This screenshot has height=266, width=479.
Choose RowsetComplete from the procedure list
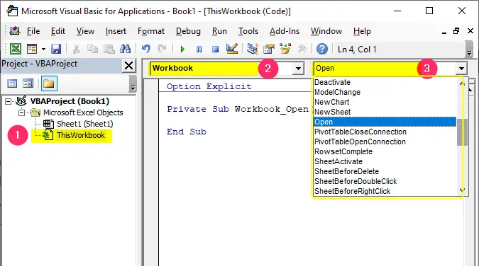pyautogui.click(x=385, y=151)
